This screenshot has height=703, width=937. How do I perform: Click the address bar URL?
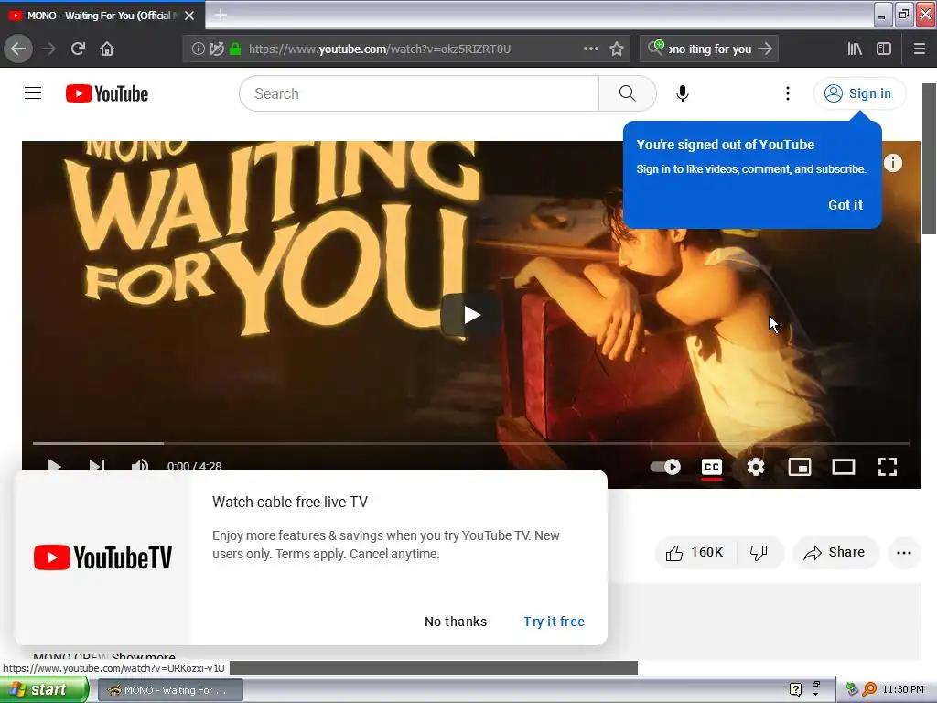click(380, 49)
